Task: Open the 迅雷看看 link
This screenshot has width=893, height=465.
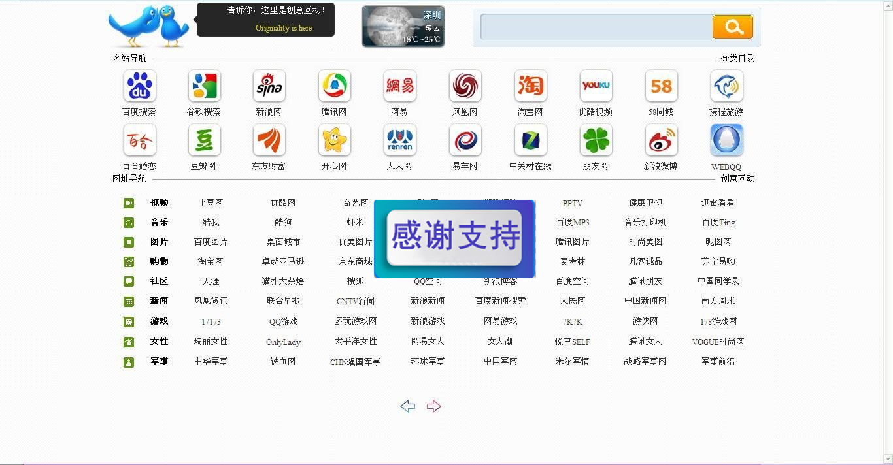Action: 718,203
